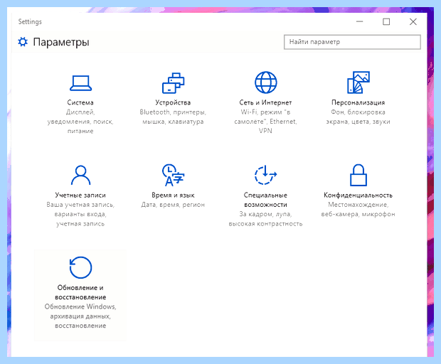Minimize the Settings window
This screenshot has width=441, height=364.
[359, 21]
